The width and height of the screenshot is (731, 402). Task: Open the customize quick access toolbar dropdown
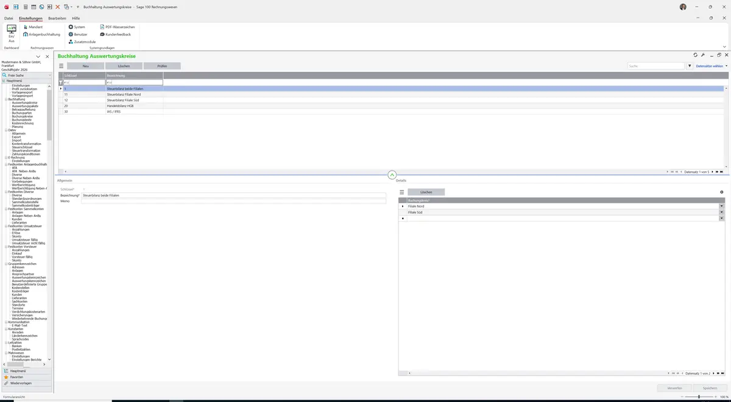77,6
